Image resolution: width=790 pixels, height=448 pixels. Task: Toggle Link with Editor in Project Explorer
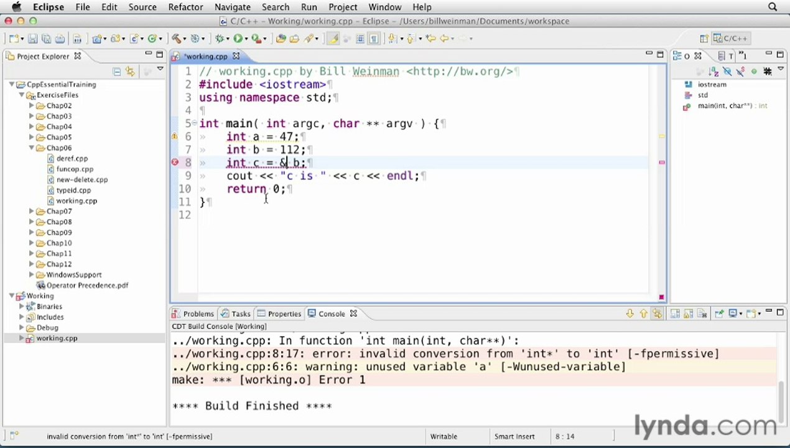pos(130,72)
